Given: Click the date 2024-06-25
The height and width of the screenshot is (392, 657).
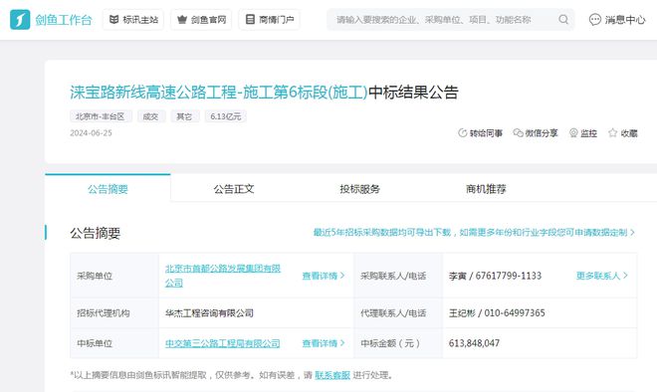Looking at the screenshot, I should (x=91, y=133).
